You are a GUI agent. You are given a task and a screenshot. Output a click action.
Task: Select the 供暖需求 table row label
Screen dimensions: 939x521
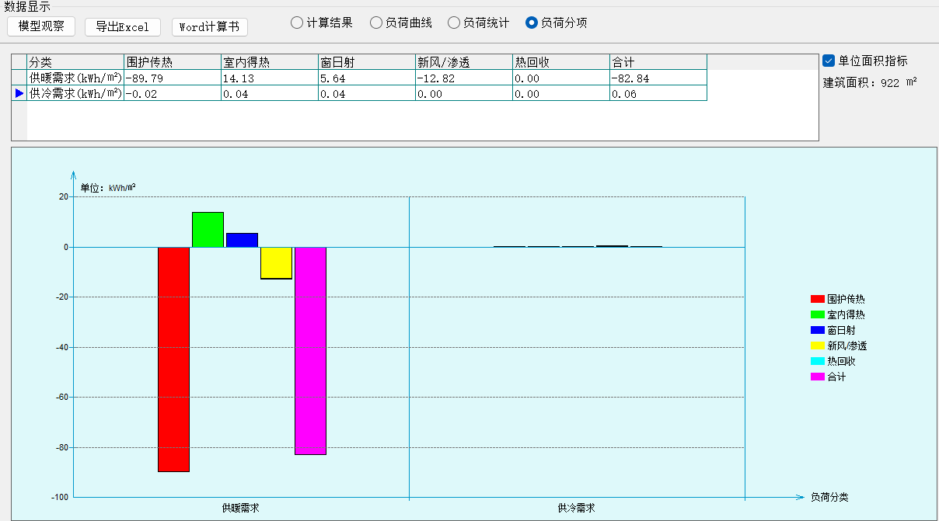click(x=75, y=78)
